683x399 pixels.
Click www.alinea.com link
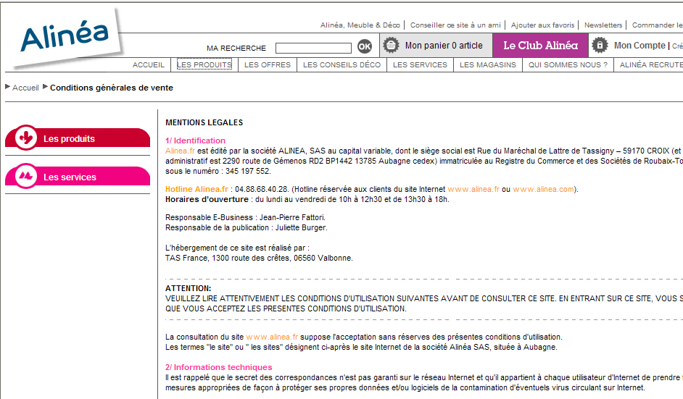[544, 189]
